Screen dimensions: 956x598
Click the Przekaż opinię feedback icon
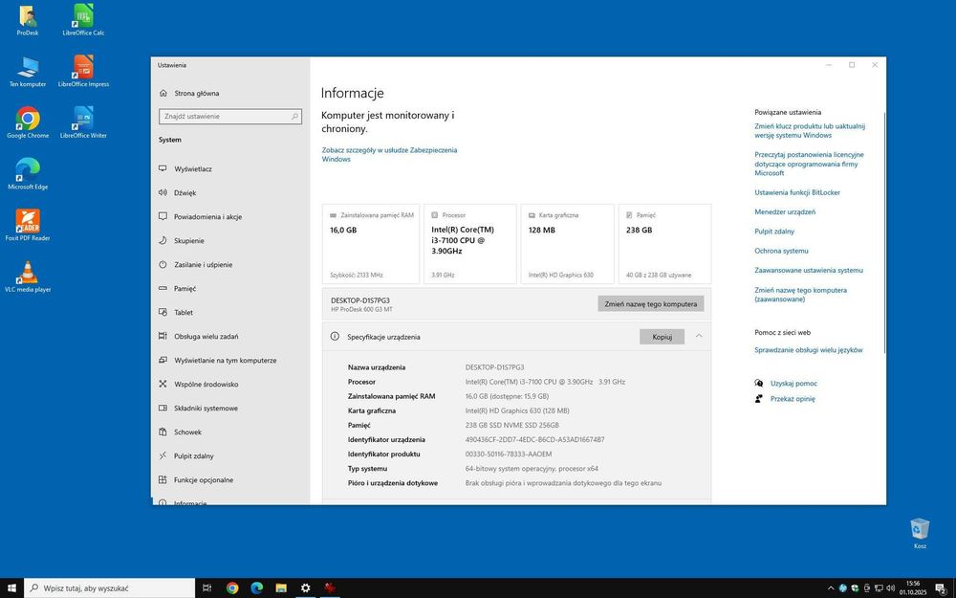tap(759, 398)
